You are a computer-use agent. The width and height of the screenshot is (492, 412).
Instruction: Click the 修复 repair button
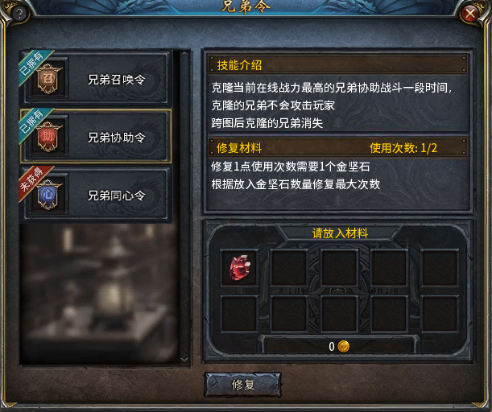242,385
